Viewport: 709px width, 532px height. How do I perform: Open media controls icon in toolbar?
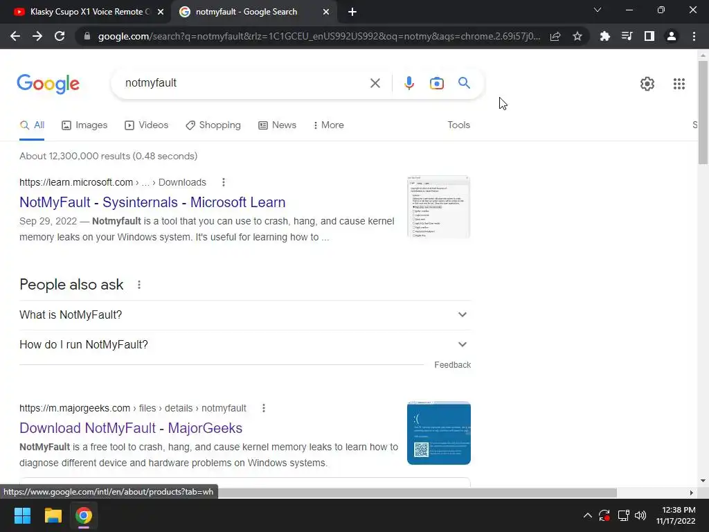click(627, 36)
